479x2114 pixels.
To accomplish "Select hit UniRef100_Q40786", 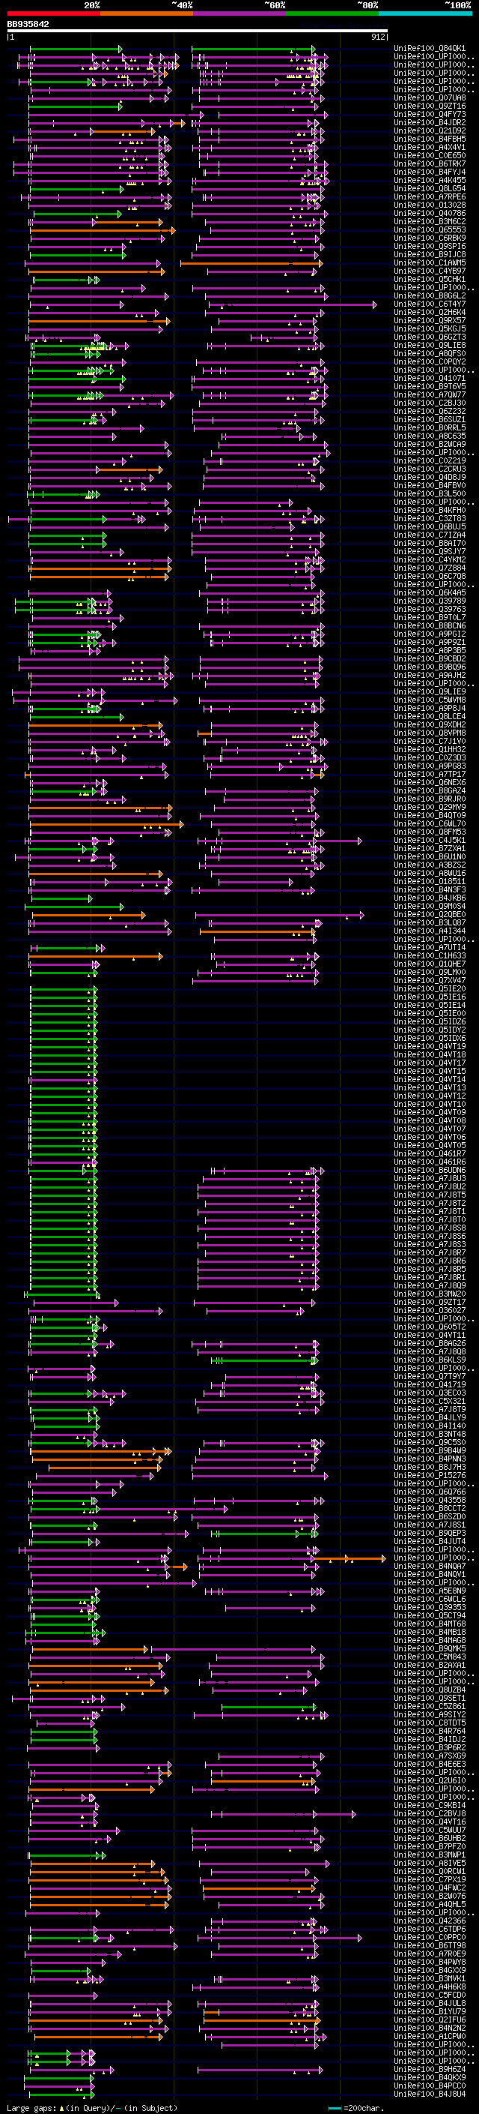I will [x=430, y=214].
